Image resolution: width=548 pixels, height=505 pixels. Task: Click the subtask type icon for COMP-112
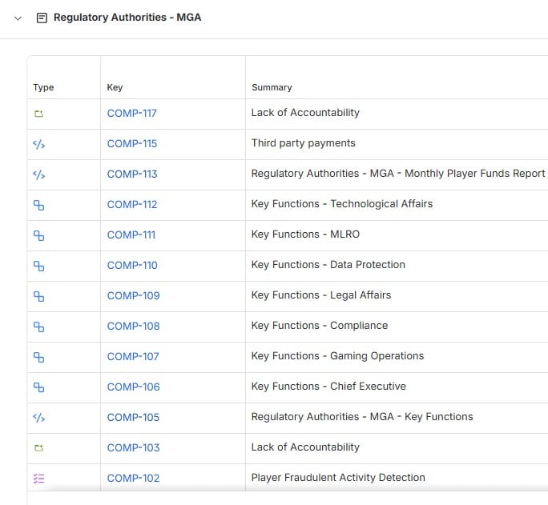(38, 205)
